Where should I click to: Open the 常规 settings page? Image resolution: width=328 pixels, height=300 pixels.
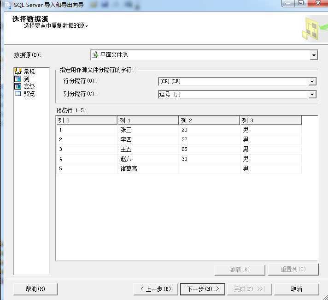pos(29,72)
